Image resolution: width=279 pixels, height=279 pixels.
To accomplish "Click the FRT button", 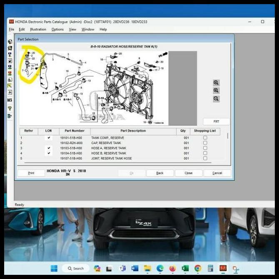I will pos(216,122).
